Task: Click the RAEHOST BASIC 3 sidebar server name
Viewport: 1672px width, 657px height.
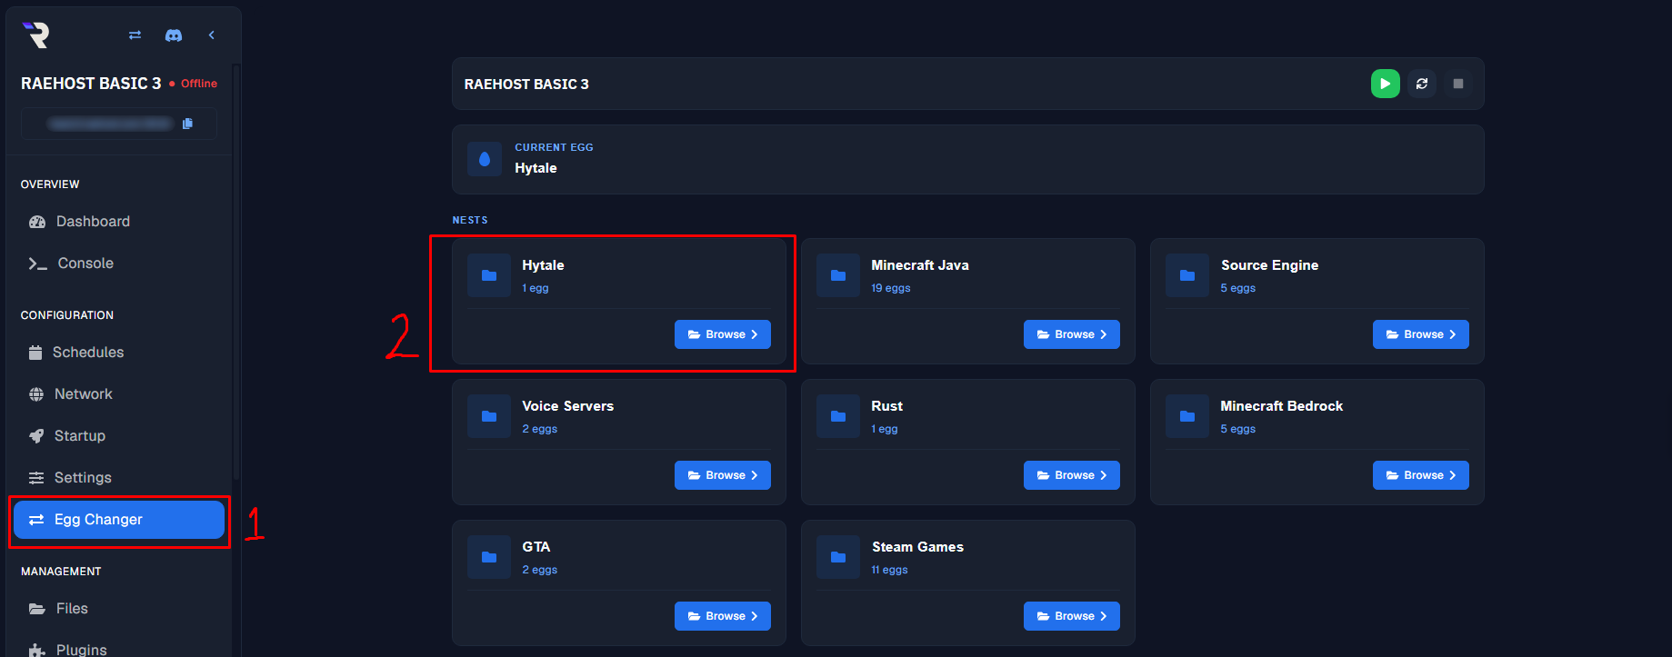Action: tap(91, 84)
